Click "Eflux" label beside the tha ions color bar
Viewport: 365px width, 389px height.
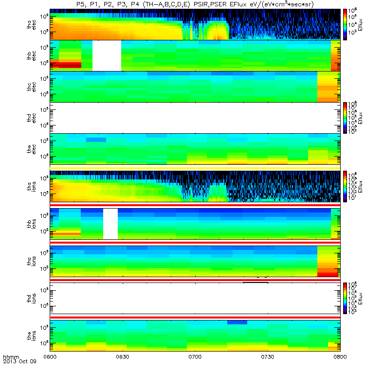[x=360, y=186]
